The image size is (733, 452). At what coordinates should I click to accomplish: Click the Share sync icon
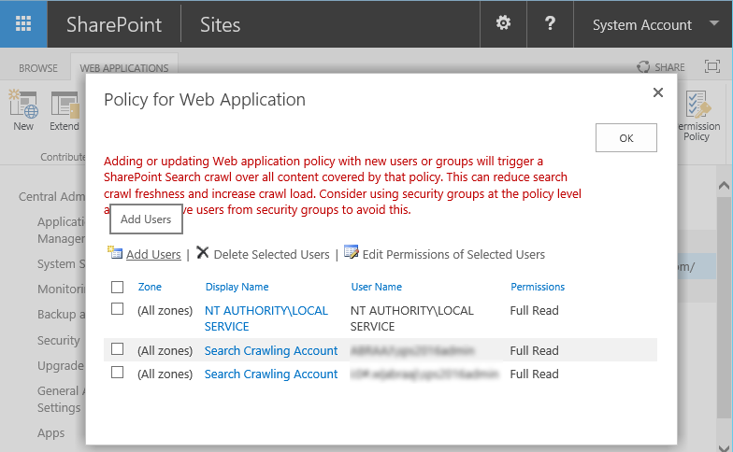[x=643, y=67]
